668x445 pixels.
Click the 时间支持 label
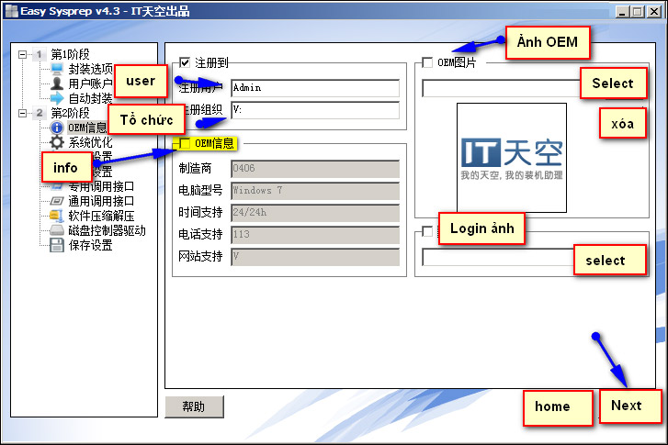(200, 212)
